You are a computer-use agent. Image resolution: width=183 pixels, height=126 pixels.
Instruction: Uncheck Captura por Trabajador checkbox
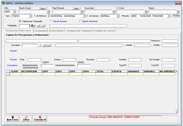tap(20, 21)
